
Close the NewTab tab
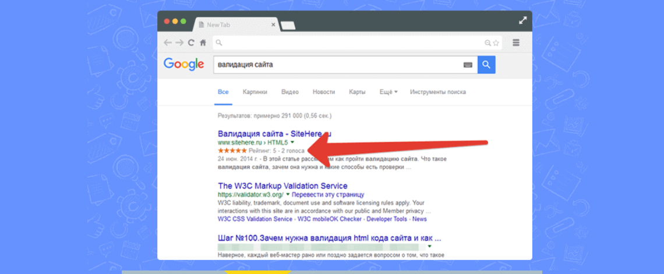tap(273, 25)
